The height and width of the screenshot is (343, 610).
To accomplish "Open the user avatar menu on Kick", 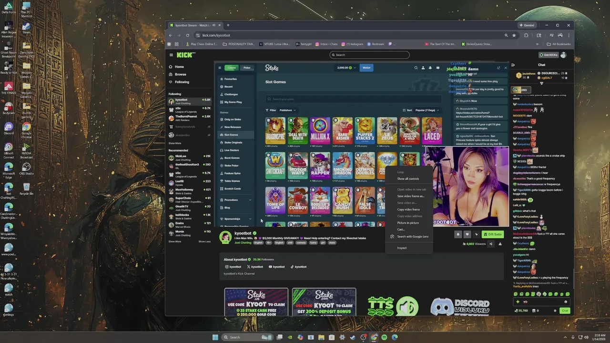I will [563, 55].
